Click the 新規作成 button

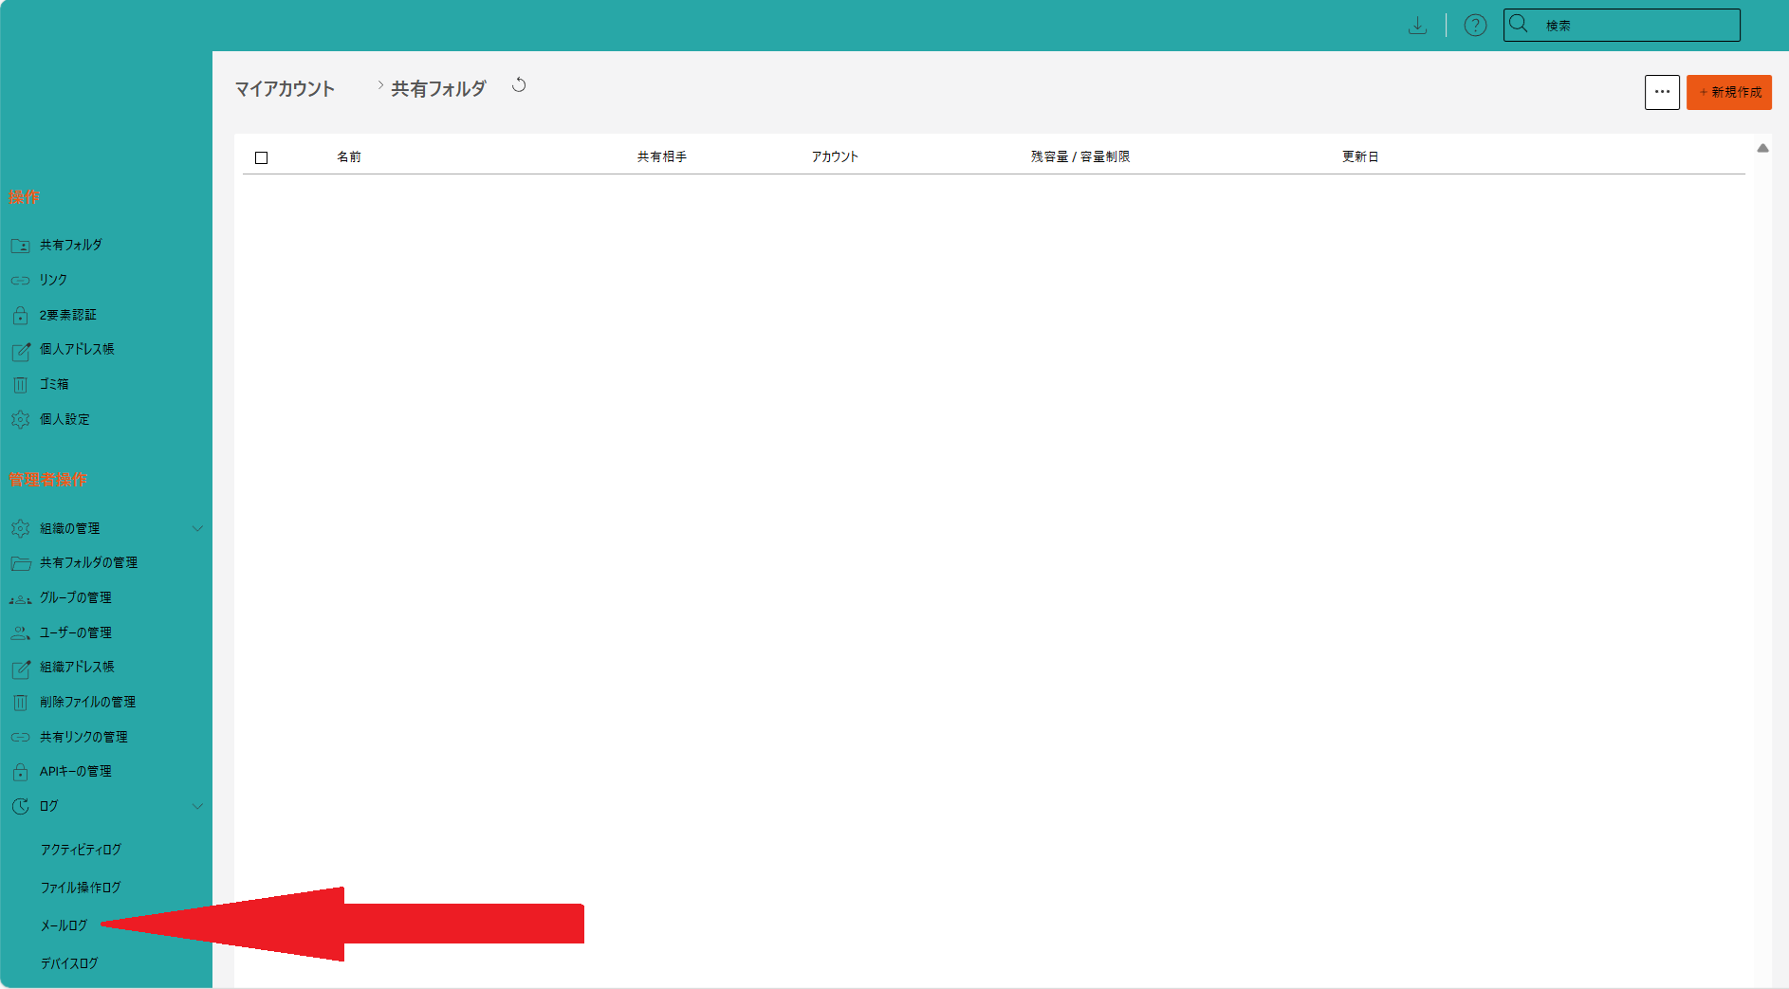(1729, 92)
